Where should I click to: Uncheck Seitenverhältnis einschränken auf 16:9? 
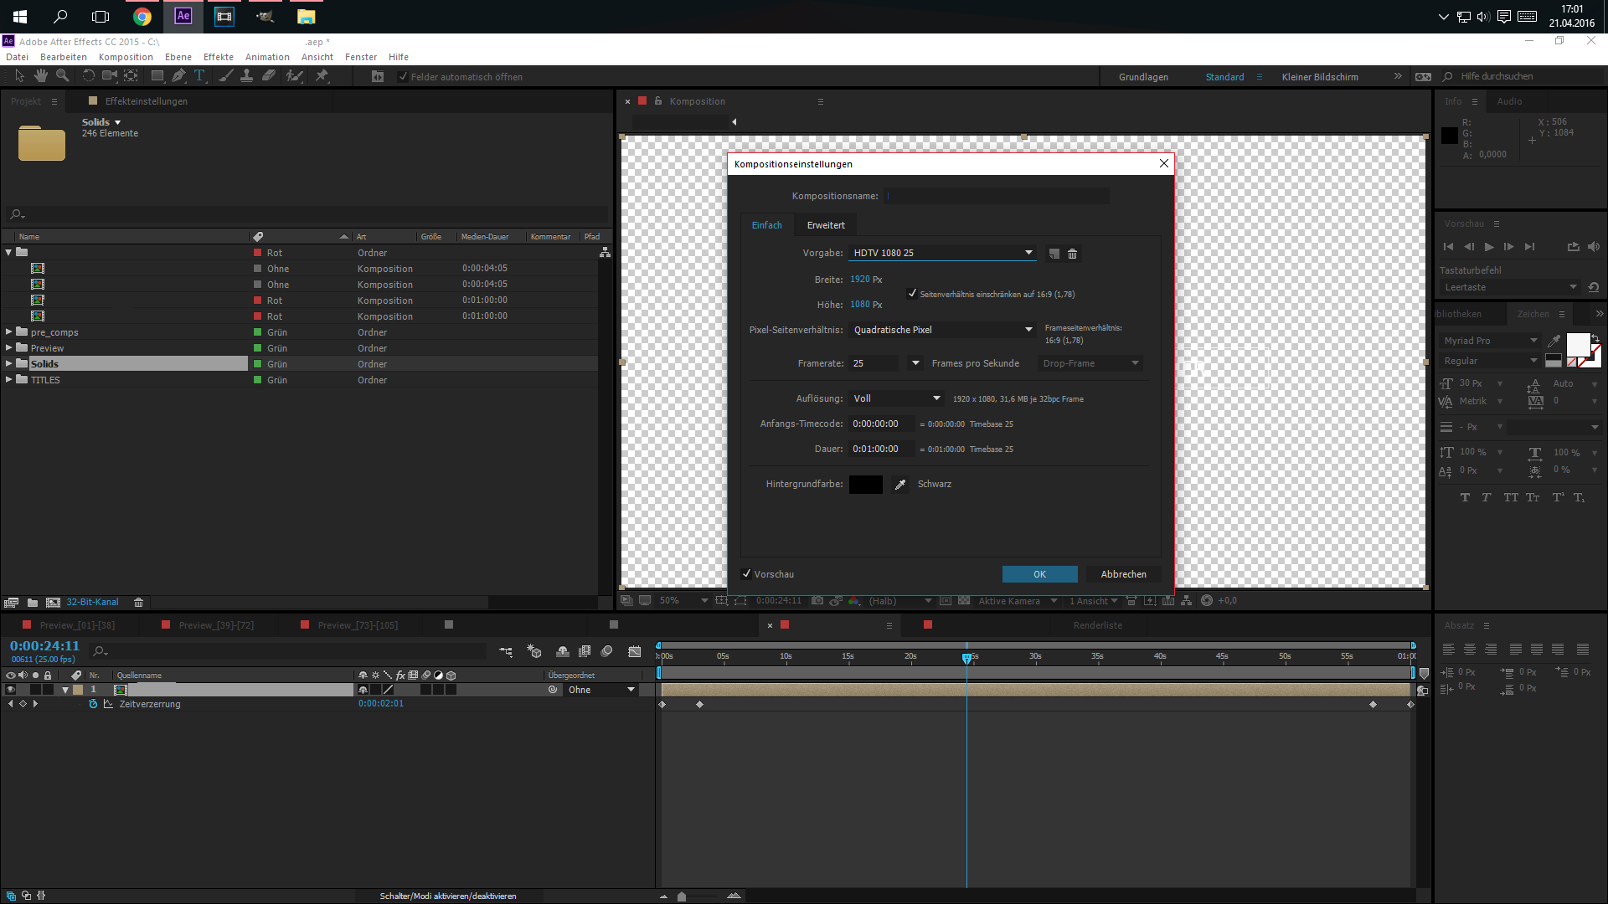pos(912,294)
